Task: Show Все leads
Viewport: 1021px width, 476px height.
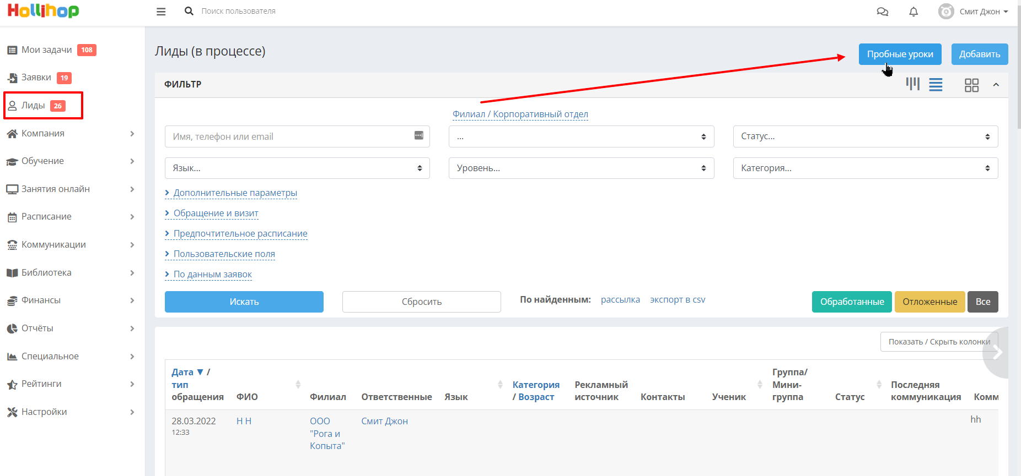Action: [983, 302]
